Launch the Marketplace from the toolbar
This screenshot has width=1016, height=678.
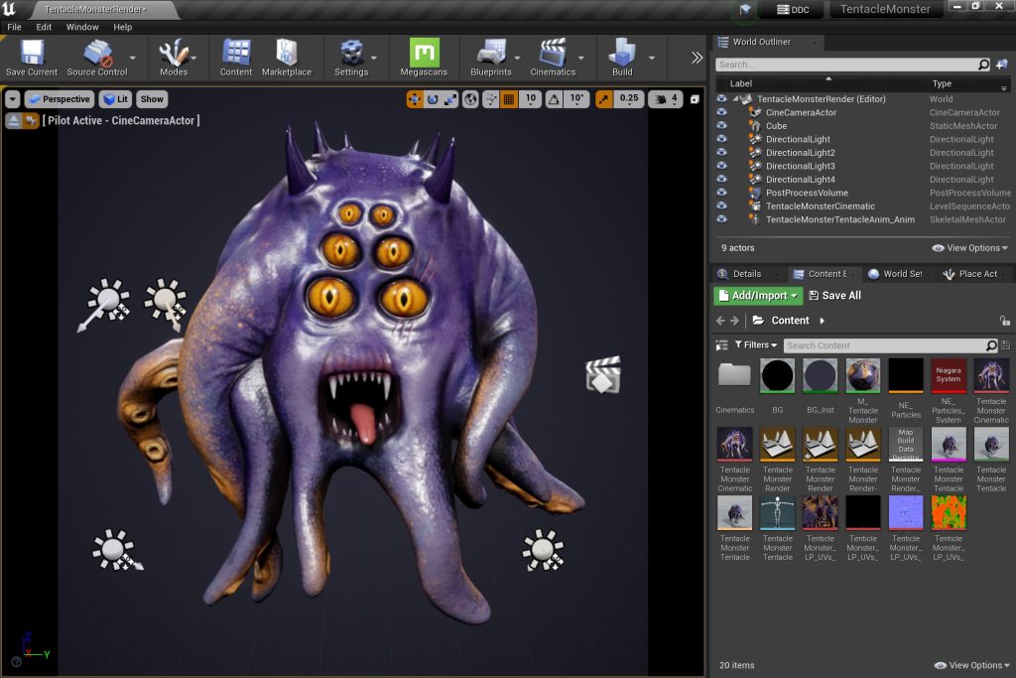287,58
